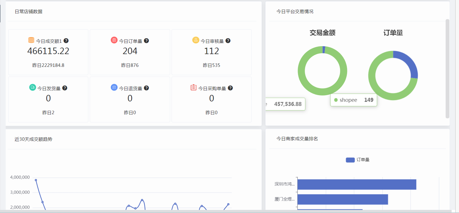
Task: Open help tooltip next to 今日订单量
Action: coord(146,41)
